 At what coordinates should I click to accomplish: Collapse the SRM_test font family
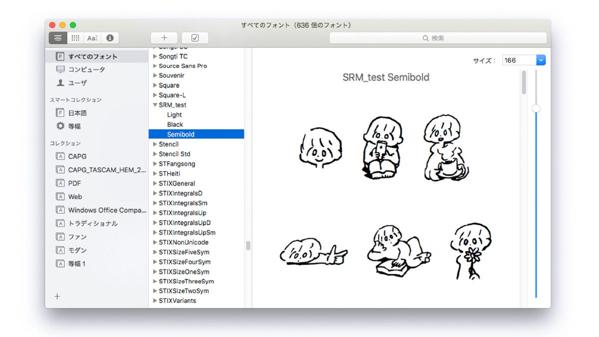coord(155,105)
